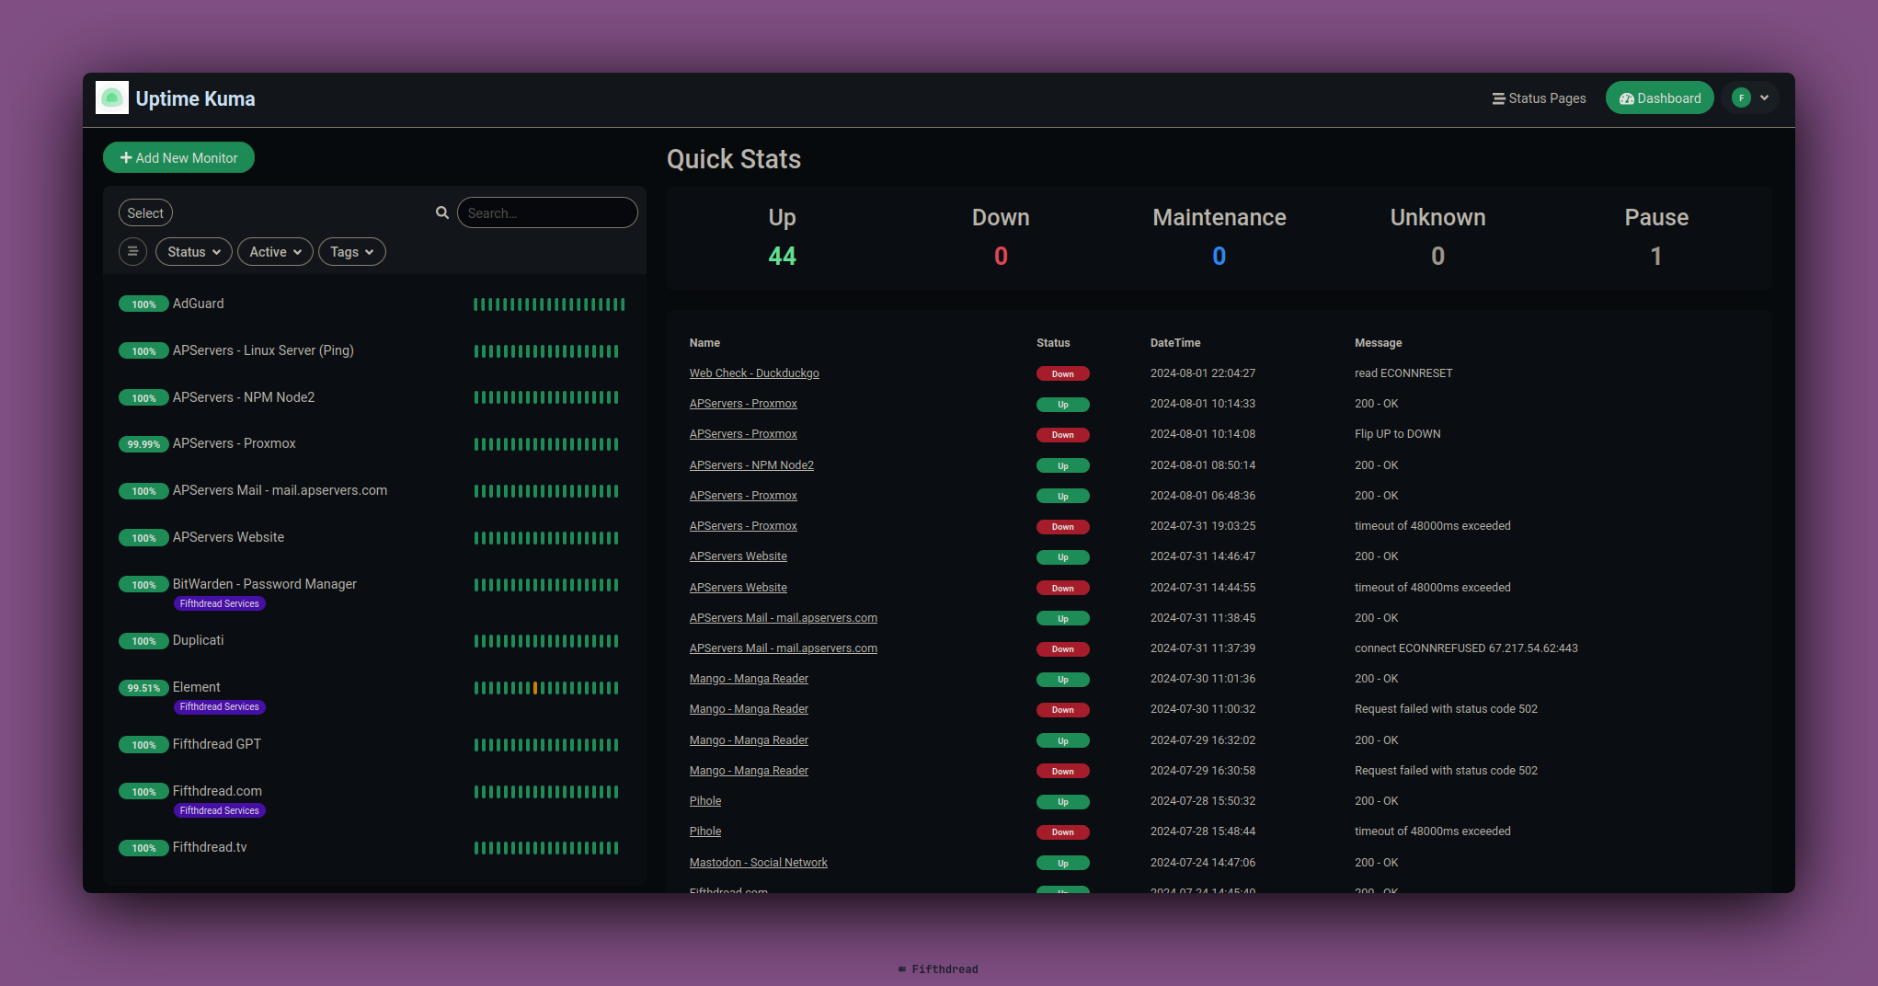Screen dimensions: 1878x986
Task: Click the gauge icon inside the Dashboard button
Action: [1628, 97]
